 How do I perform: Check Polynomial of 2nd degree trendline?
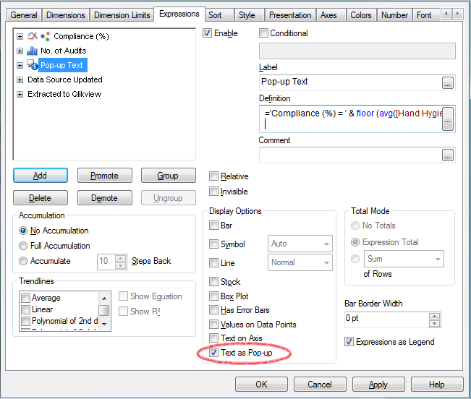[x=26, y=321]
